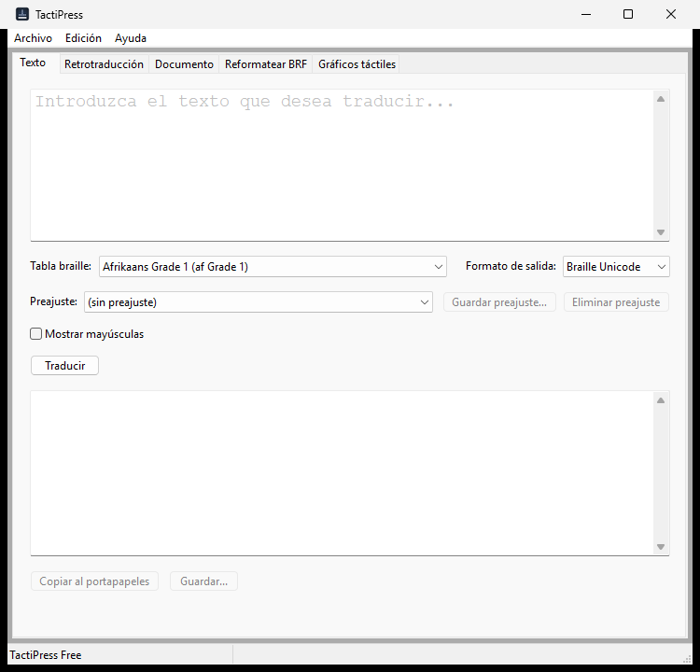
Task: Click the output area scroll up arrow
Action: click(x=661, y=400)
